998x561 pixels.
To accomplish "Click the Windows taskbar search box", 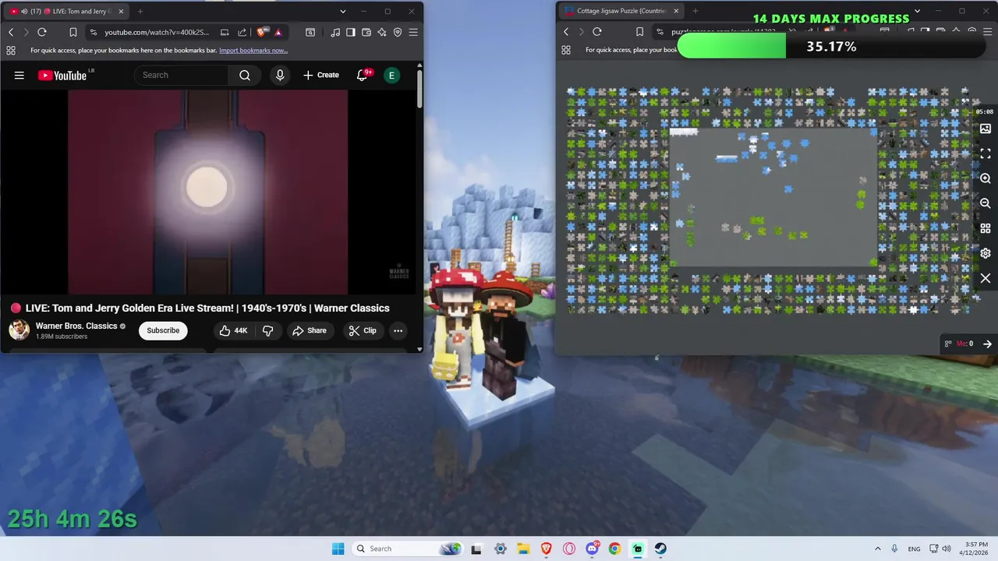I will click(x=407, y=549).
